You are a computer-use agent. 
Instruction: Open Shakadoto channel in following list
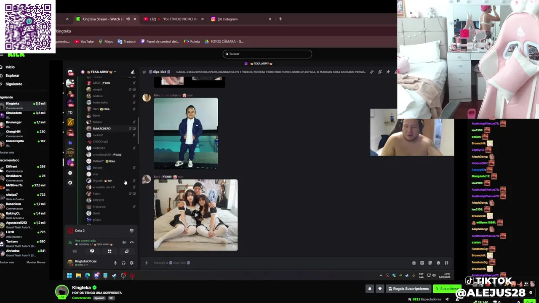[x=23, y=114]
